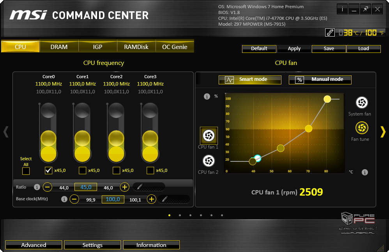Decrease Base clock with minus button
The width and height of the screenshot is (389, 252).
pos(74,199)
